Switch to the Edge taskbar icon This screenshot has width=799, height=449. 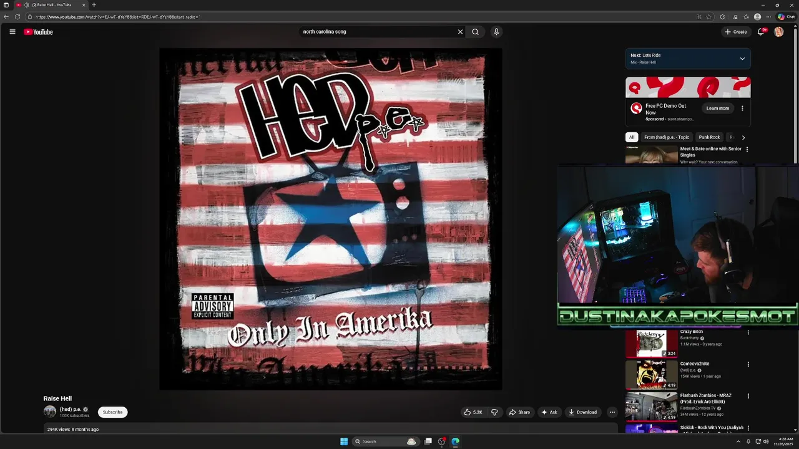(x=456, y=442)
